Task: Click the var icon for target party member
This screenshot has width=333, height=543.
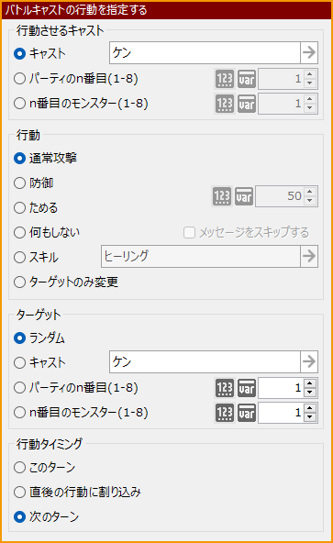Action: [x=247, y=388]
